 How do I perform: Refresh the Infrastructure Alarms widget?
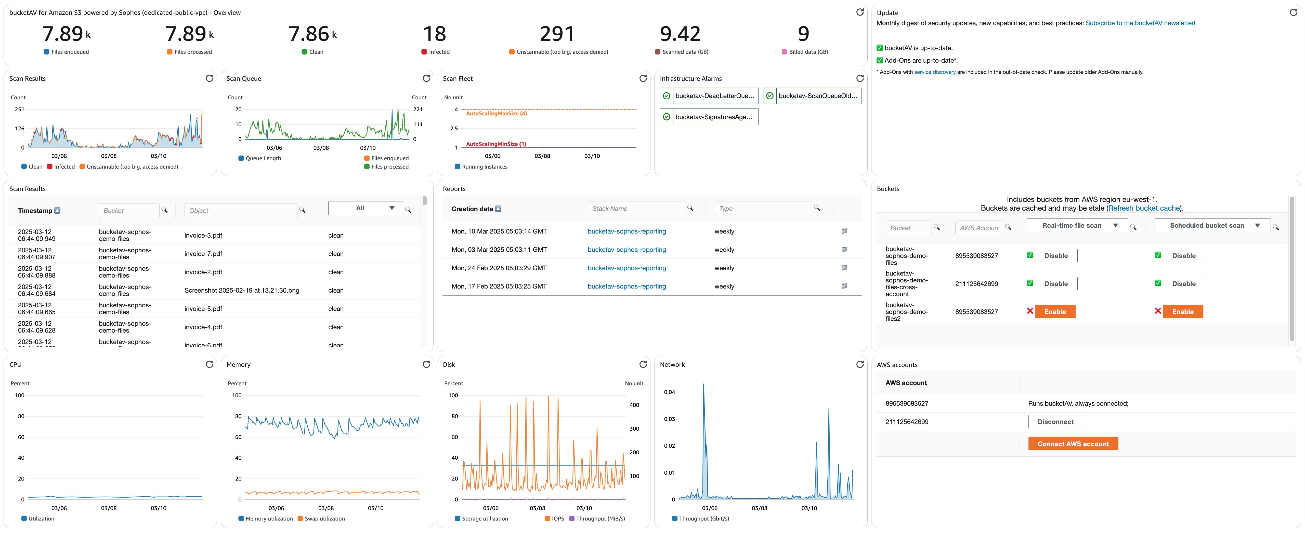click(860, 78)
